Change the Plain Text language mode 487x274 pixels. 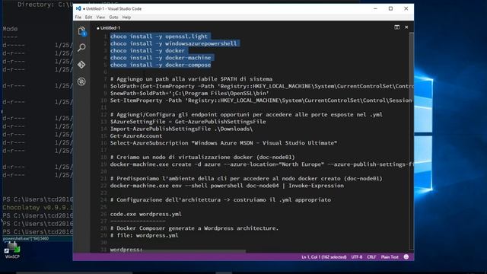point(390,257)
